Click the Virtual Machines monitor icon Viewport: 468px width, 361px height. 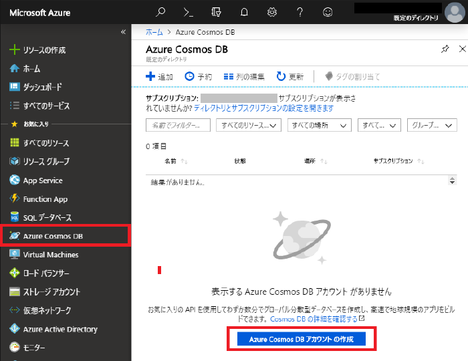pyautogui.click(x=14, y=255)
